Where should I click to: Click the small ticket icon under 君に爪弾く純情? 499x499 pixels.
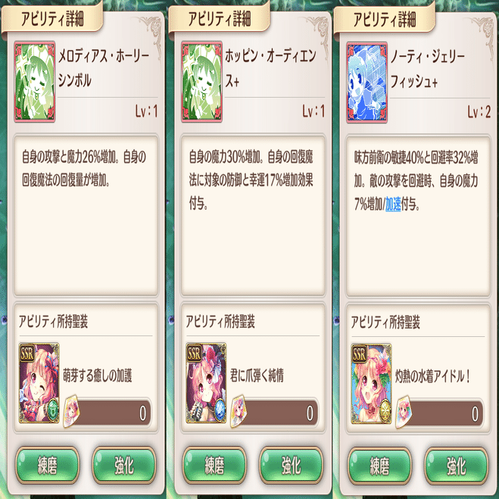coord(239,411)
